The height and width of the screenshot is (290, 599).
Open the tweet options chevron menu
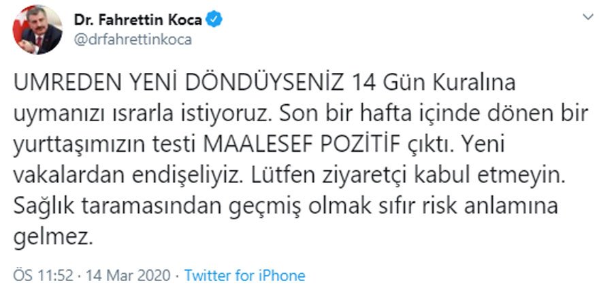(585, 16)
